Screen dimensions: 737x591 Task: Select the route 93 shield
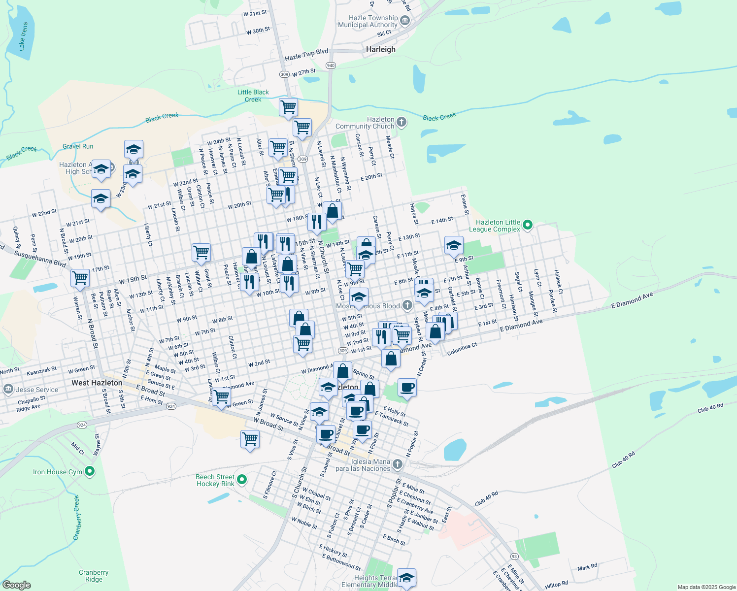tap(514, 557)
